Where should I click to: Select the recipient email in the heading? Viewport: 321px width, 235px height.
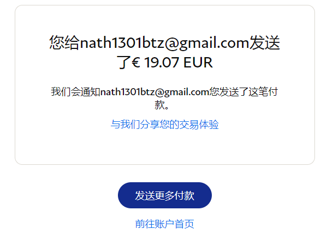[x=165, y=43]
